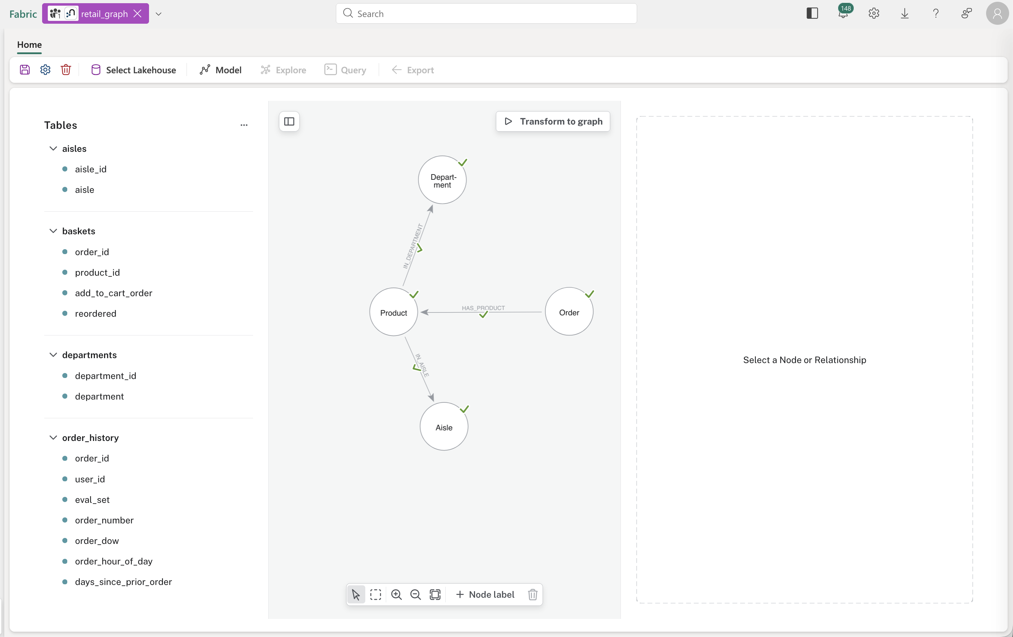Zoom out on the graph canvas
1013x637 pixels.
[x=416, y=595]
